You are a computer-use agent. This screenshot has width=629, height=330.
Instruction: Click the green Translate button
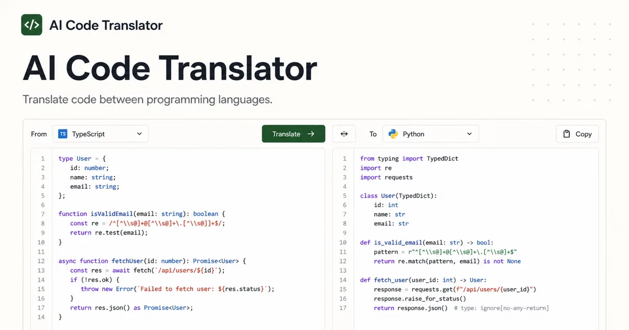[x=294, y=134]
